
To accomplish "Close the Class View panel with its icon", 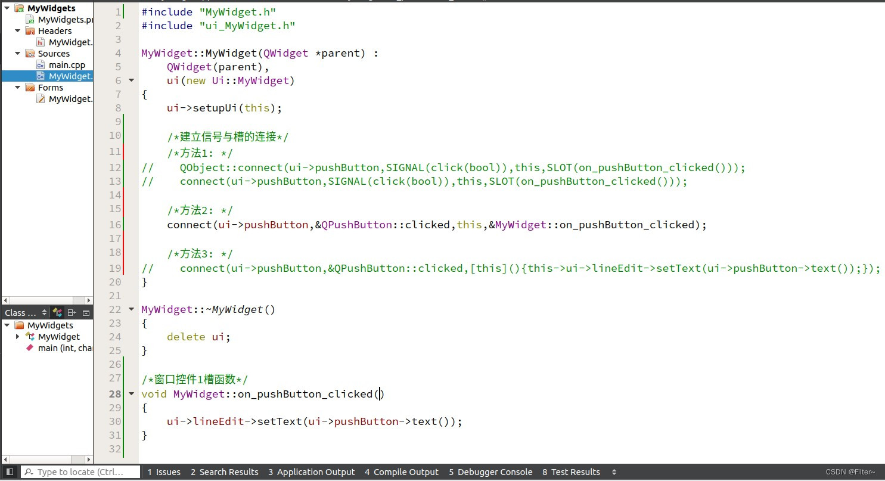I will 86,313.
